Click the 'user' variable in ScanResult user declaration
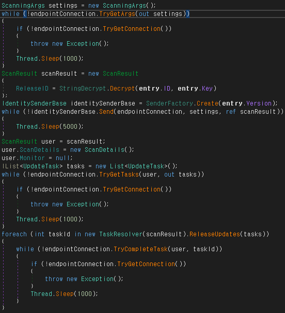285x313 pixels. (x=48, y=142)
